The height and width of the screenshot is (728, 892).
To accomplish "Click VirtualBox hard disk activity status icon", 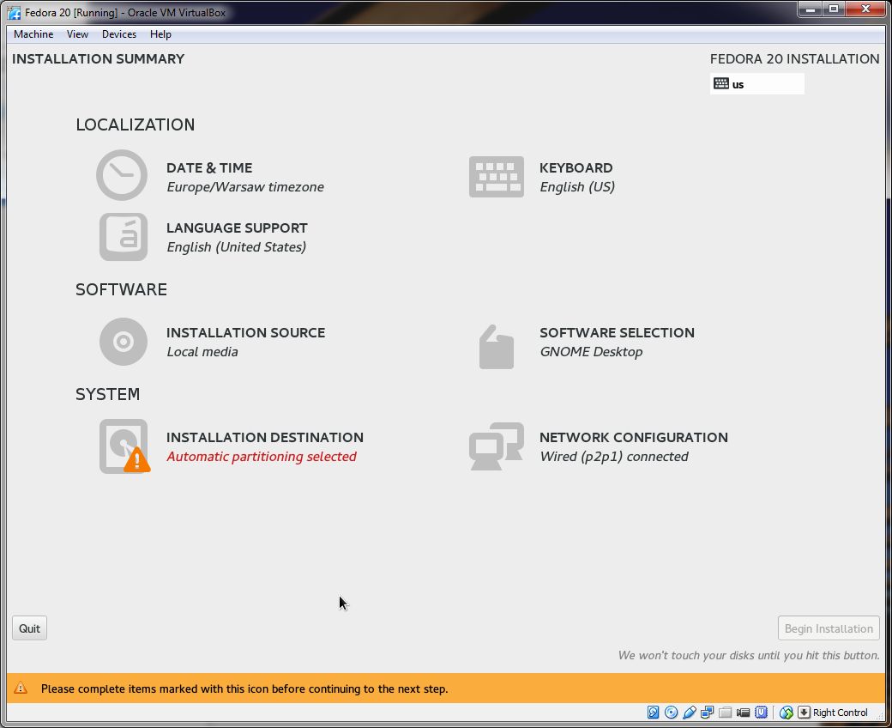I will click(653, 712).
